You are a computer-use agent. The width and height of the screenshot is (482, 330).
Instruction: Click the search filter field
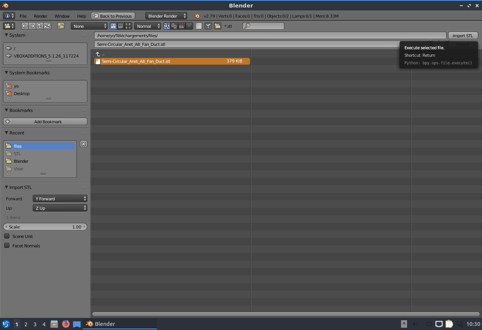coord(263,26)
